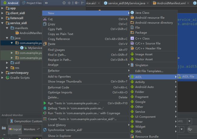This screenshot has height=139, width=197.
Task: Click the Android resource directory folder icon
Action: 132,23
